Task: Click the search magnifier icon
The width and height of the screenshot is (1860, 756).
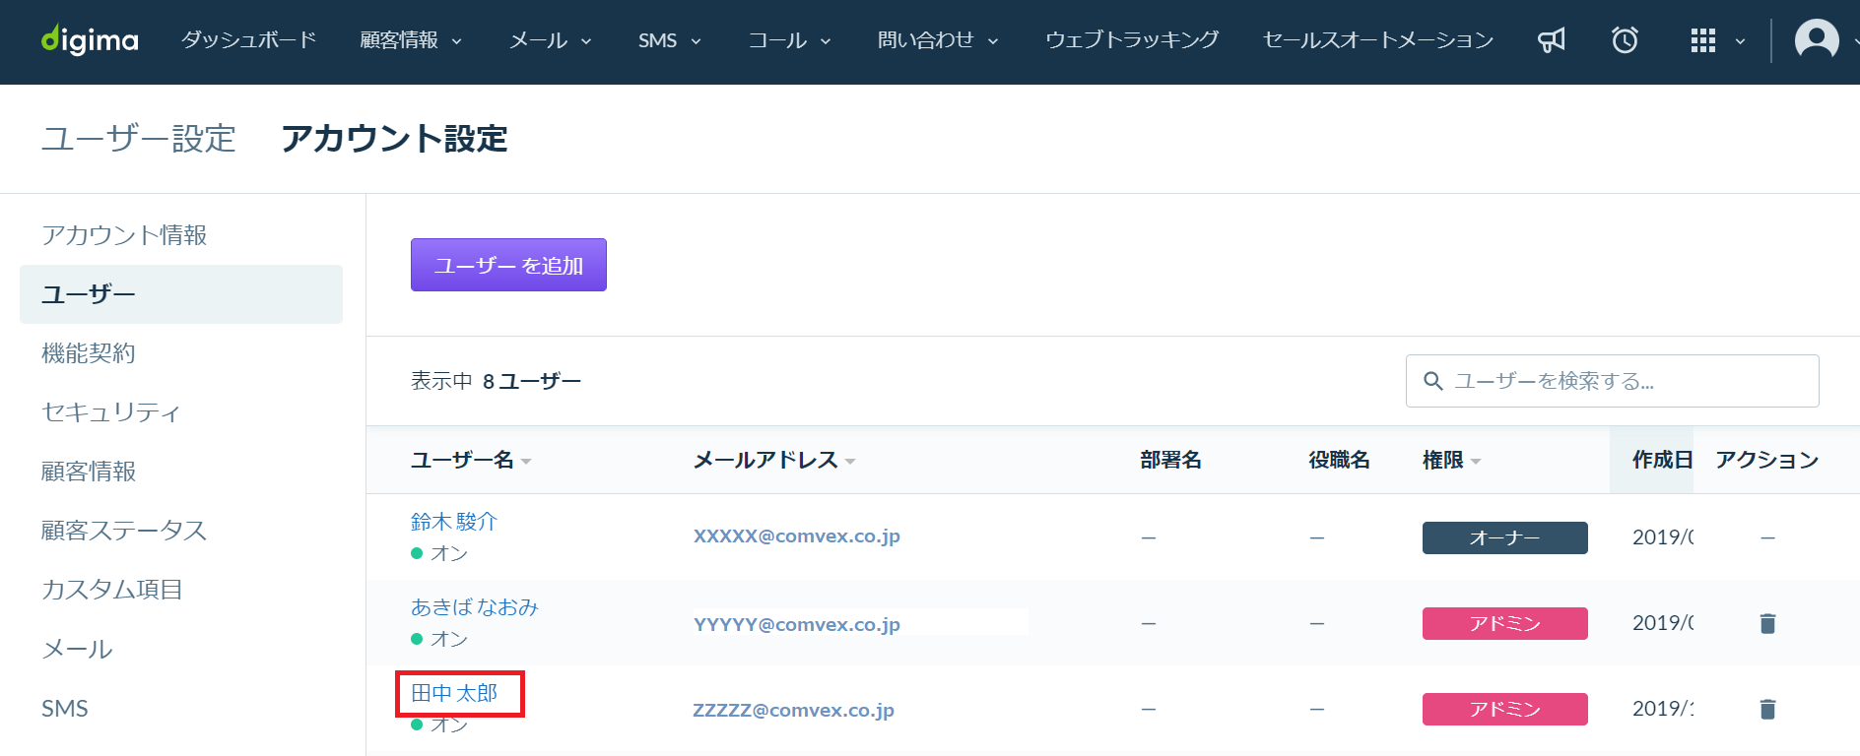Action: [1433, 381]
